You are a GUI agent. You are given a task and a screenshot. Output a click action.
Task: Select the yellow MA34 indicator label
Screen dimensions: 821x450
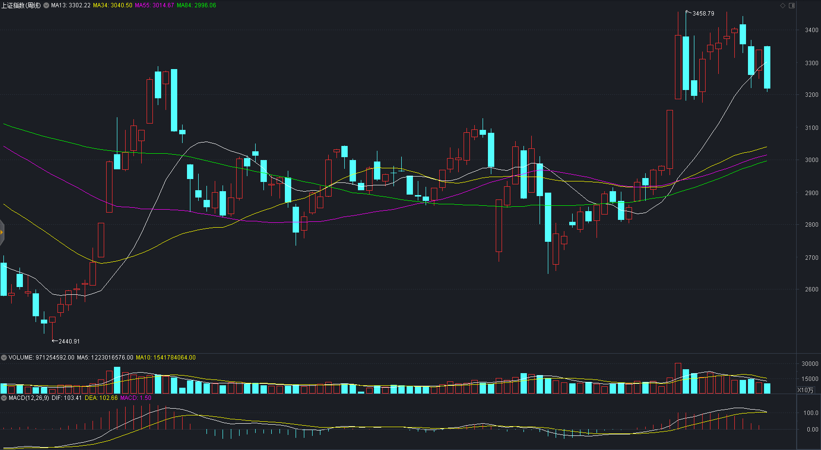[112, 5]
